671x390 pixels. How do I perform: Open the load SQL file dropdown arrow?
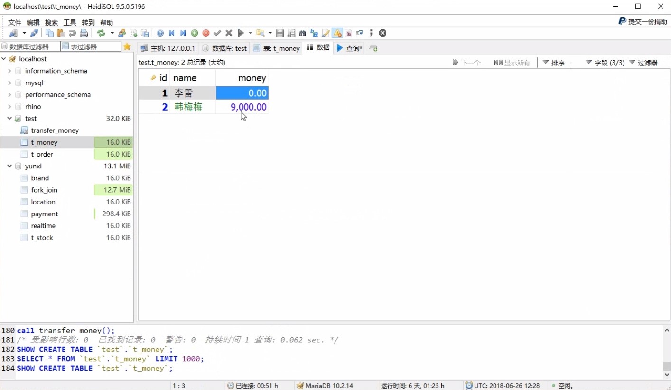click(270, 33)
